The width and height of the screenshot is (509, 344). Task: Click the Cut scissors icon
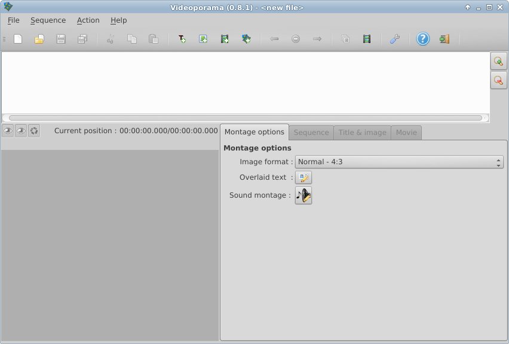(111, 39)
